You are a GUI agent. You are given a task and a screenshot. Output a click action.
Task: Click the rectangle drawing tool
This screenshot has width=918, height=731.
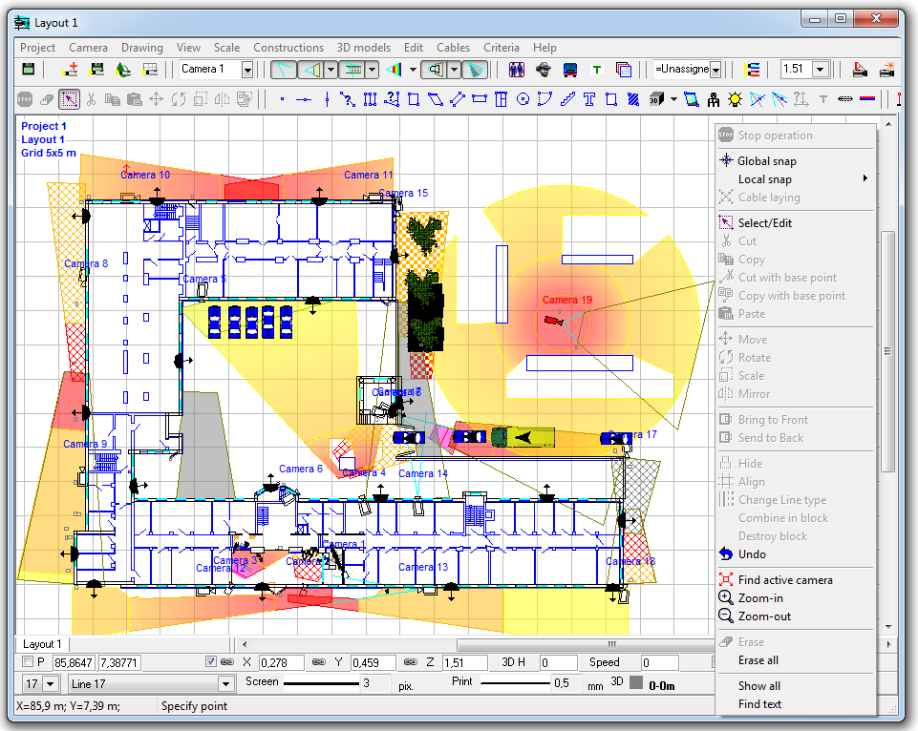tap(414, 99)
